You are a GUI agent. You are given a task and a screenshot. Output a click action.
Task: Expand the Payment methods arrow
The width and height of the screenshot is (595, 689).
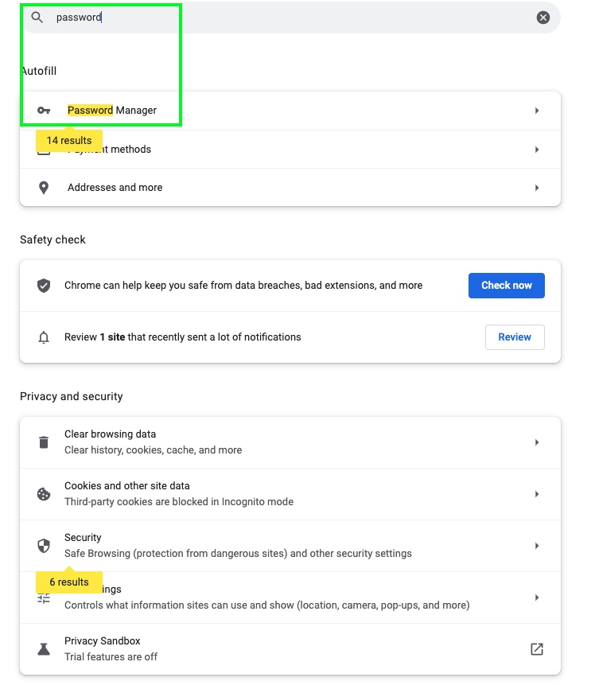click(x=537, y=150)
